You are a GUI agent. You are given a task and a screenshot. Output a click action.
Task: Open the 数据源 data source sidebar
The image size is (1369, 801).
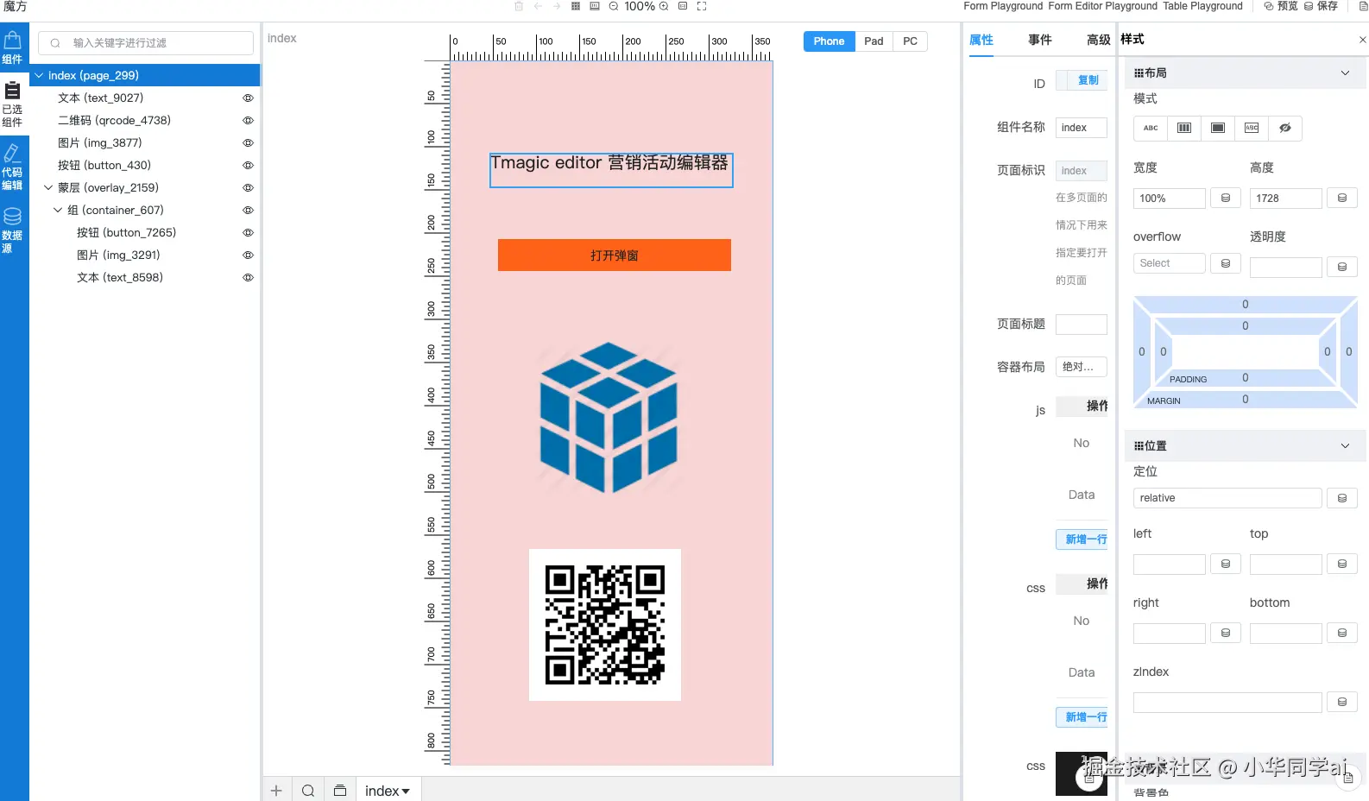tap(12, 230)
